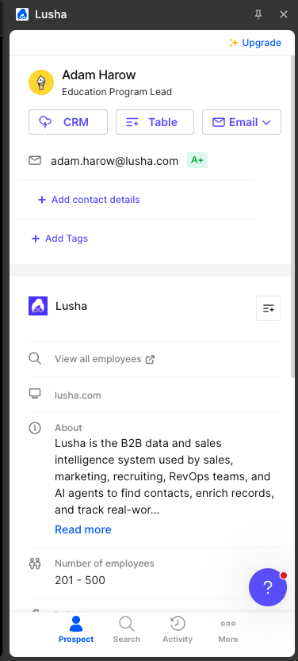Click the magnifier icon beside View all employees
The height and width of the screenshot is (661, 298).
[35, 359]
